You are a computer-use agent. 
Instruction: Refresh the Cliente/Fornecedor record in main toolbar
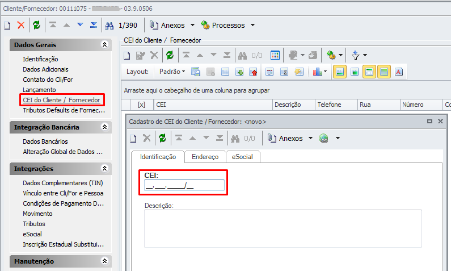coord(36,25)
